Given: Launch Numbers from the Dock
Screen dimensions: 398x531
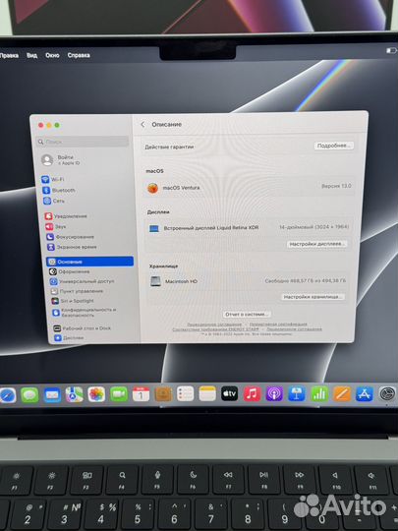Looking at the screenshot, I should [x=319, y=393].
